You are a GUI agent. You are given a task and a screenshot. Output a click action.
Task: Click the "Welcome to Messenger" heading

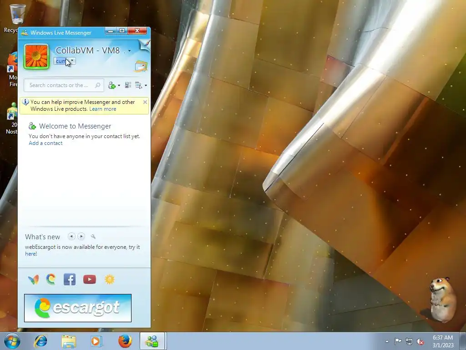[75, 126]
